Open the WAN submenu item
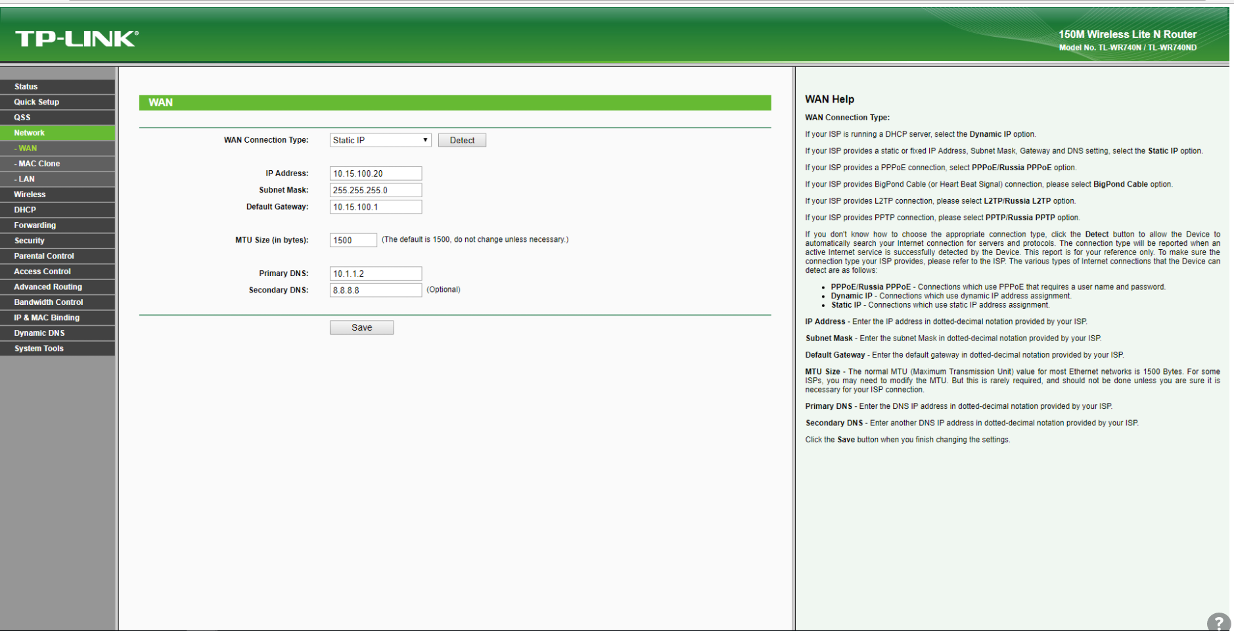1234x631 pixels. point(57,149)
